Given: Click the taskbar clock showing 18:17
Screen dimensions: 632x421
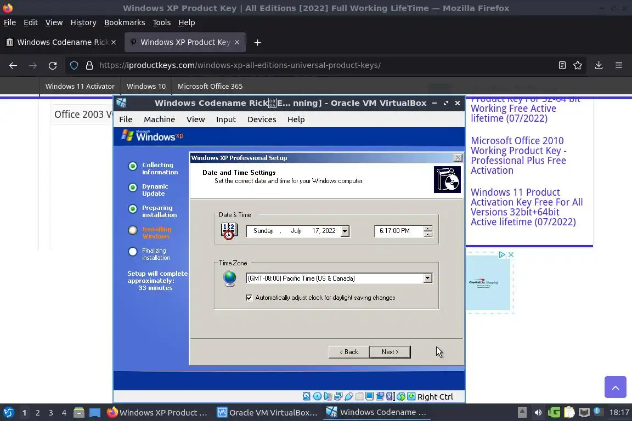Looking at the screenshot, I should coord(619,412).
